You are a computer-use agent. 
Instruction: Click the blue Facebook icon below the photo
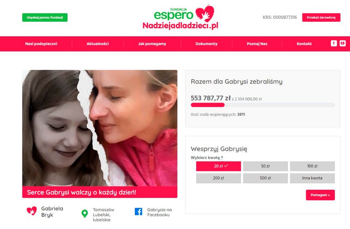tap(138, 211)
